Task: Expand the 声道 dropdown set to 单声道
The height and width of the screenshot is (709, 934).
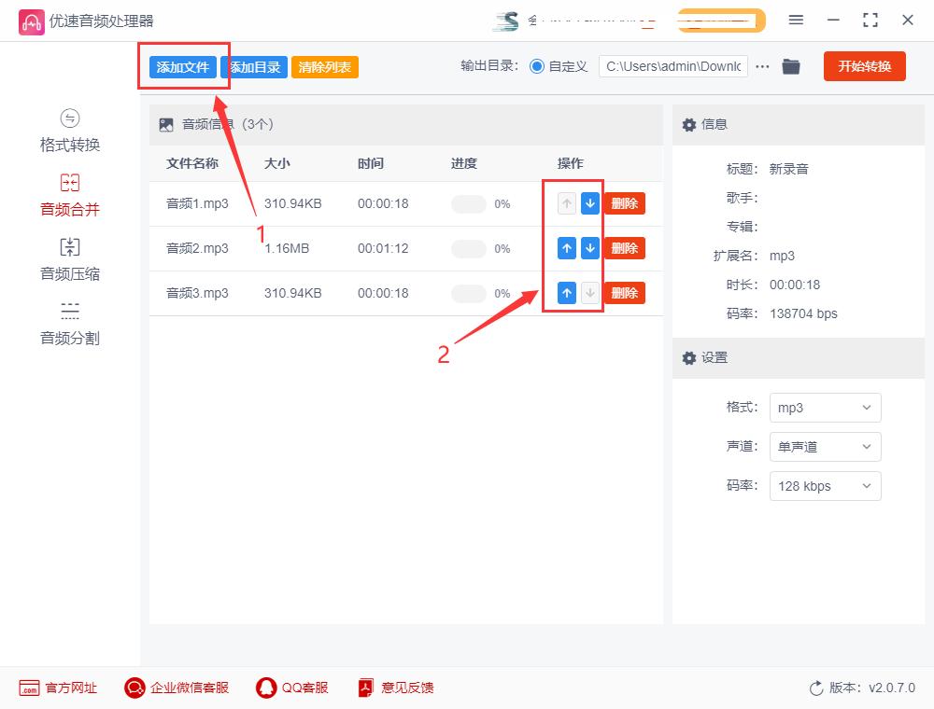Action: [825, 447]
